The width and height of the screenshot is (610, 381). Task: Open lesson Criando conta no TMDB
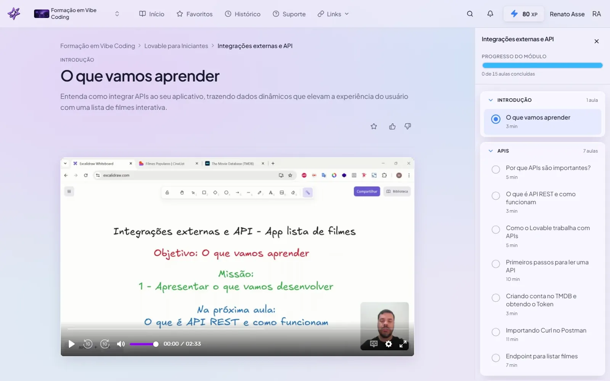[541, 300]
